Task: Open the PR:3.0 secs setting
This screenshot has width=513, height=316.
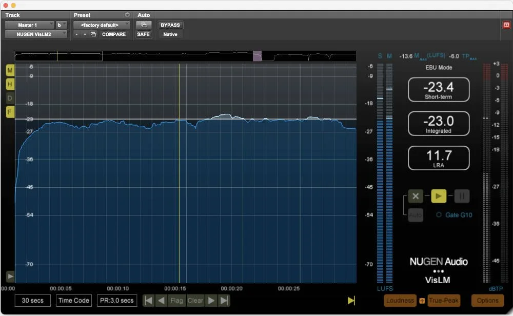Action: point(117,300)
